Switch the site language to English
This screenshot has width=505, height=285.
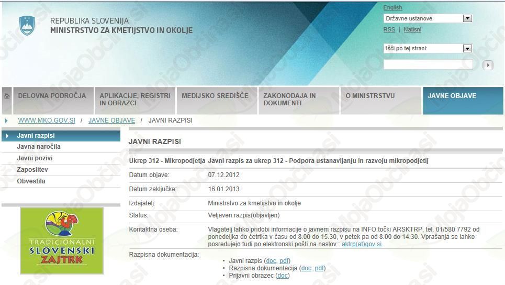(x=392, y=7)
